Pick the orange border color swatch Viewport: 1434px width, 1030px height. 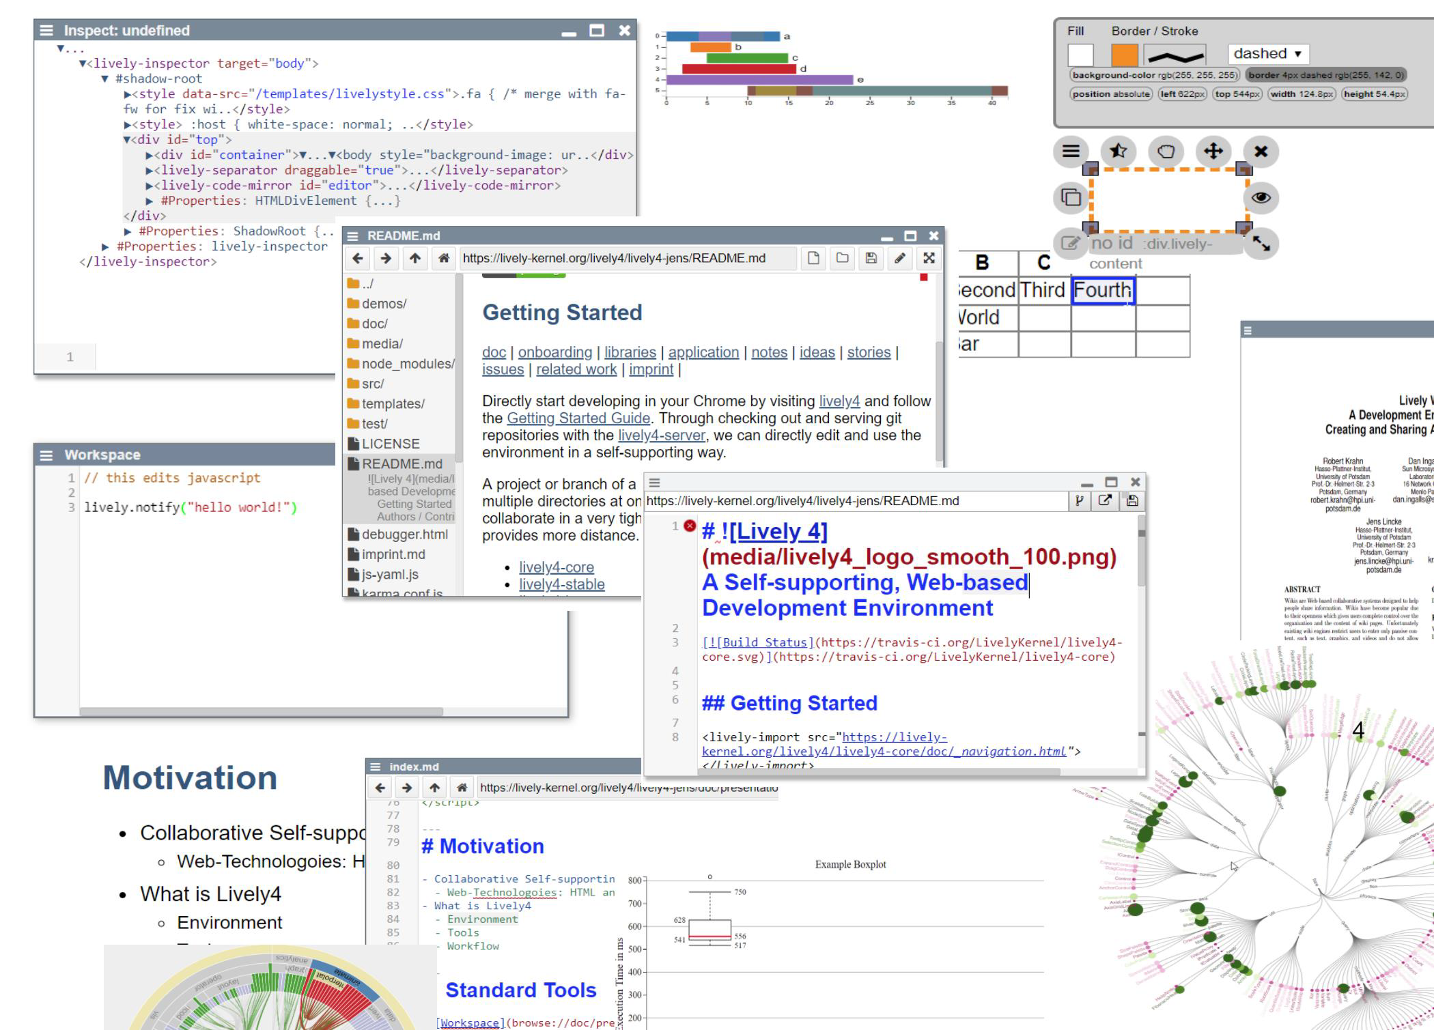click(x=1124, y=55)
